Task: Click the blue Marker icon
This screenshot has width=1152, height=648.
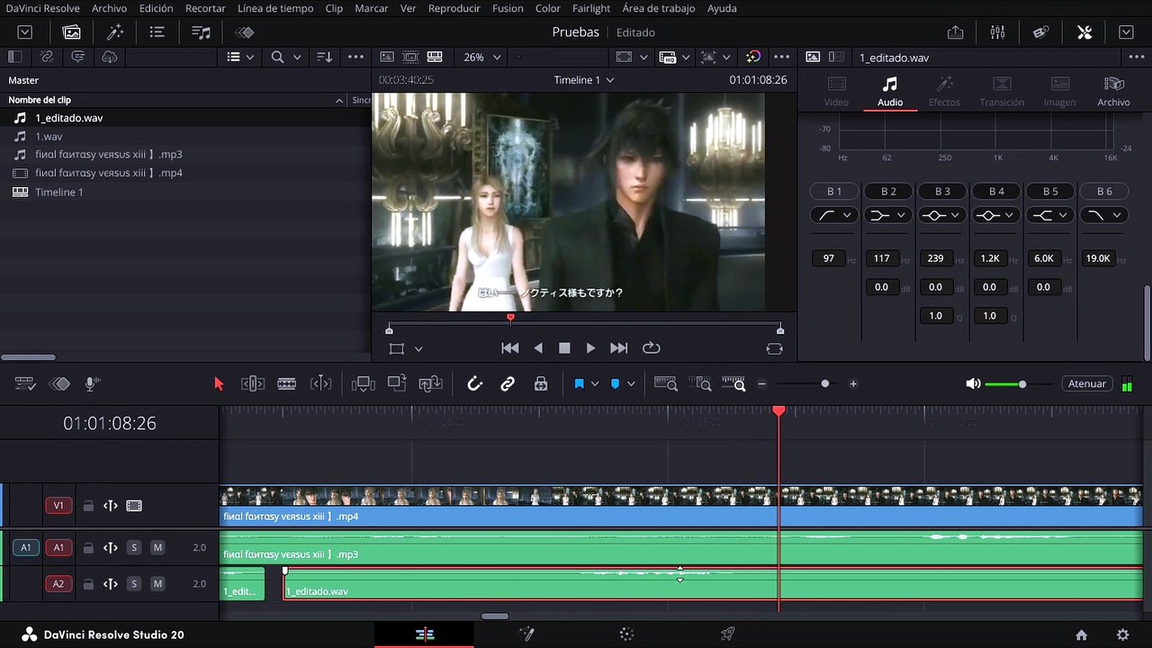Action: [616, 384]
